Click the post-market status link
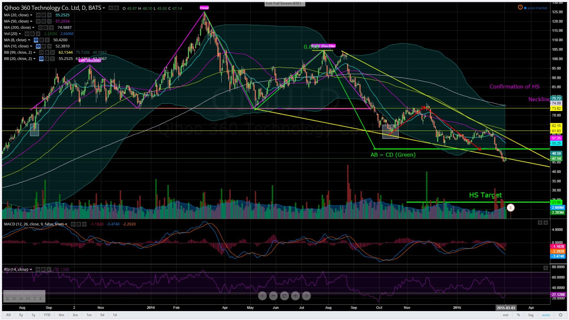This screenshot has width=569, height=320. coord(537,8)
